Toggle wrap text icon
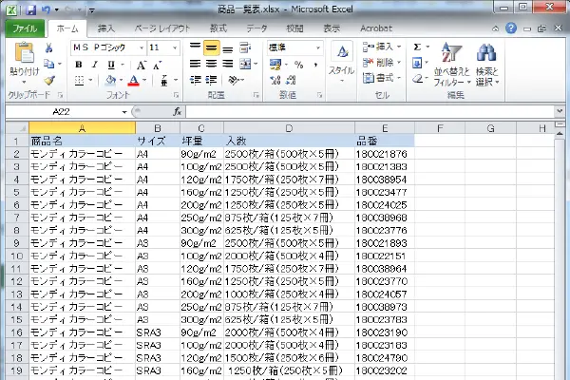This screenshot has width=570, height=380. click(245, 47)
